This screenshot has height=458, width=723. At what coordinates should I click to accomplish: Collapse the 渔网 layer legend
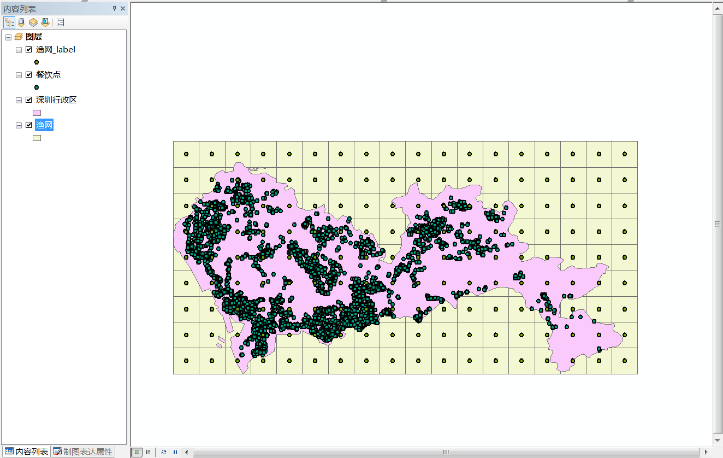pyautogui.click(x=19, y=125)
